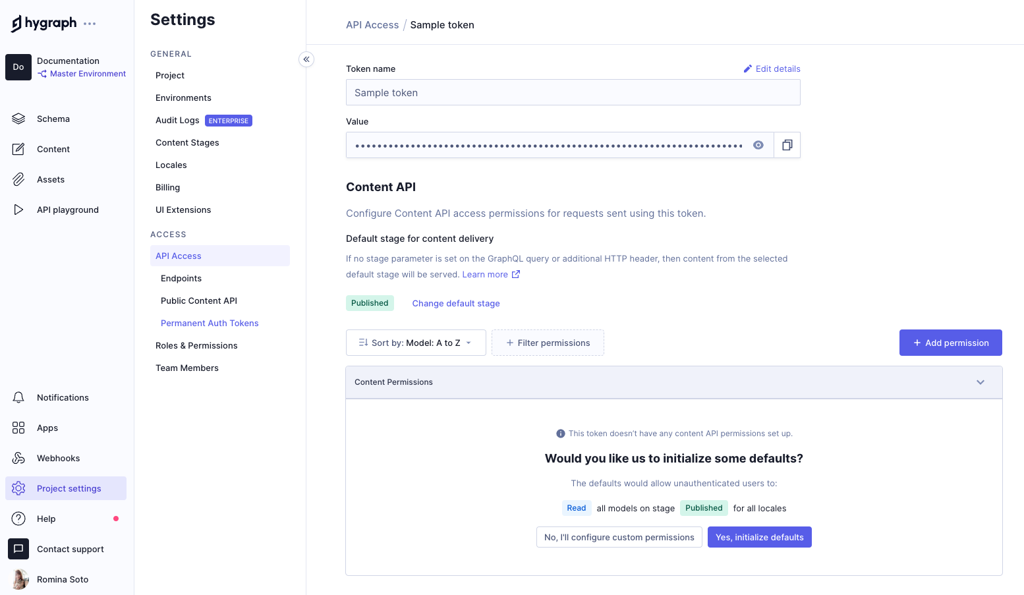The image size is (1024, 595).
Task: Click the Assets paperclip icon
Action: (x=18, y=179)
